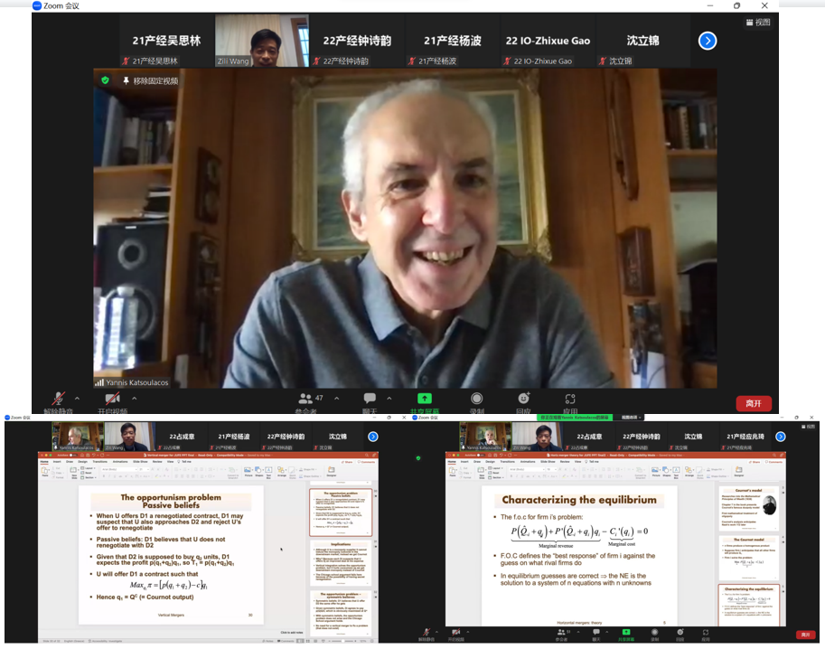Click red Leave button in top window

pyautogui.click(x=754, y=403)
